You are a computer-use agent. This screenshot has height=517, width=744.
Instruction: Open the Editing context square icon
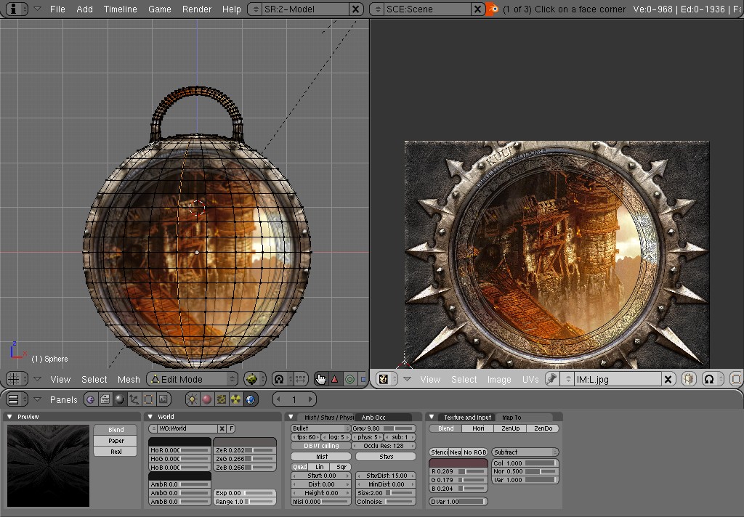(x=148, y=399)
